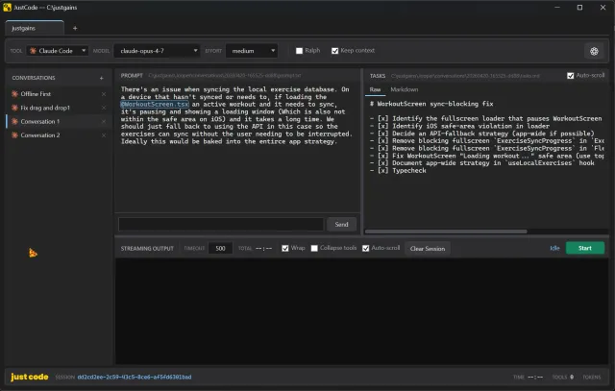Switch to the Raw tasks tab
The width and height of the screenshot is (615, 391).
coord(375,89)
